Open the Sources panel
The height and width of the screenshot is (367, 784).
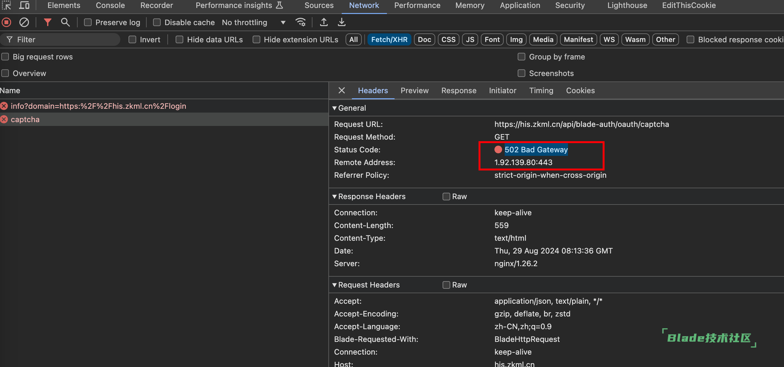[319, 5]
